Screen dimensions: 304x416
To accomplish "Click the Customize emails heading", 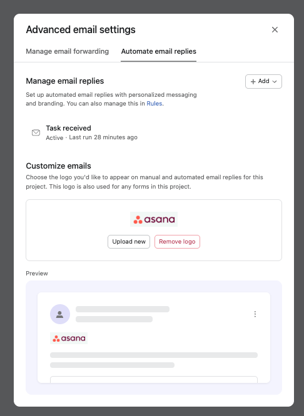I will click(x=58, y=166).
